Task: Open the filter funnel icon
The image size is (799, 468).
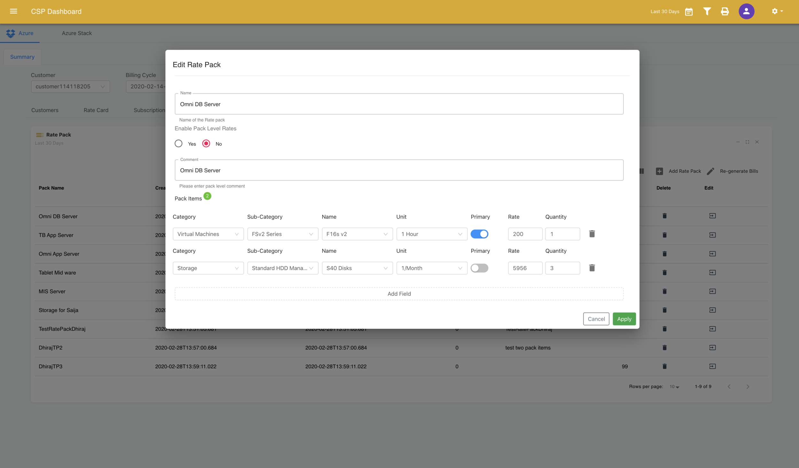Action: (707, 12)
